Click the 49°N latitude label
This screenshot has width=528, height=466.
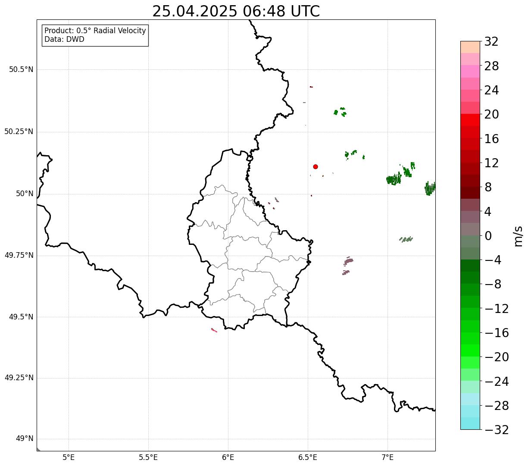pyautogui.click(x=25, y=439)
